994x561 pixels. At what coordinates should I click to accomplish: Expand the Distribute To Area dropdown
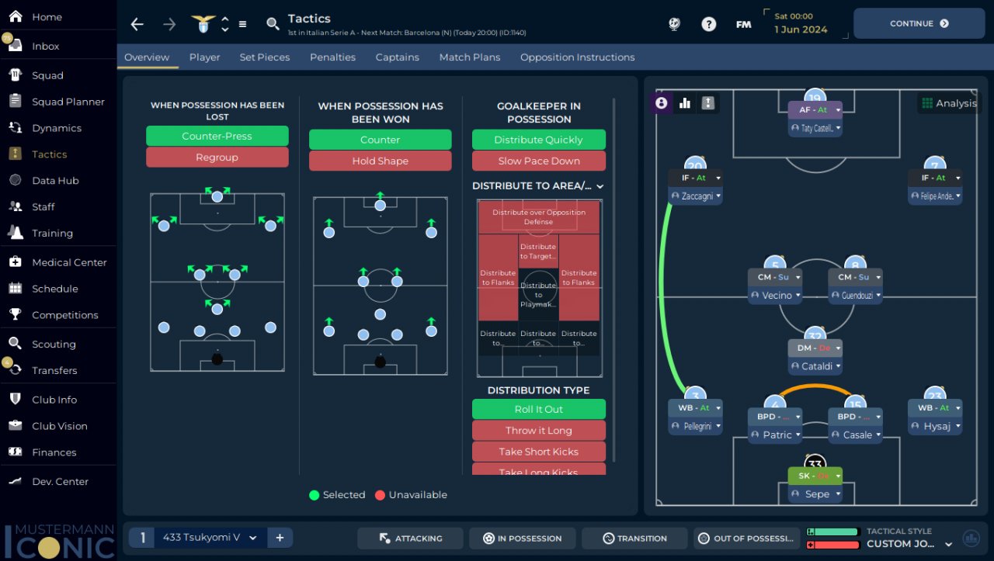pyautogui.click(x=538, y=186)
